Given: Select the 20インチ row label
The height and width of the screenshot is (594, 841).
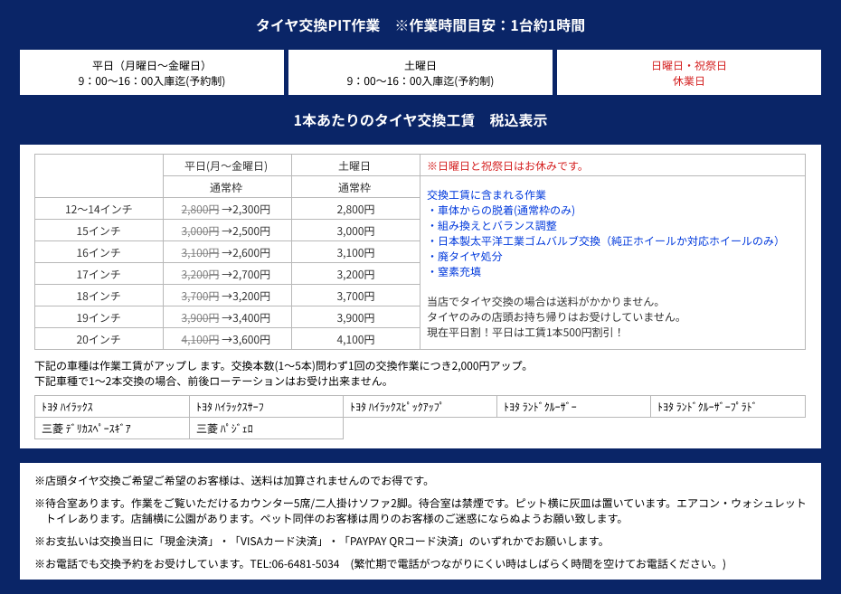Looking at the screenshot, I should (99, 339).
